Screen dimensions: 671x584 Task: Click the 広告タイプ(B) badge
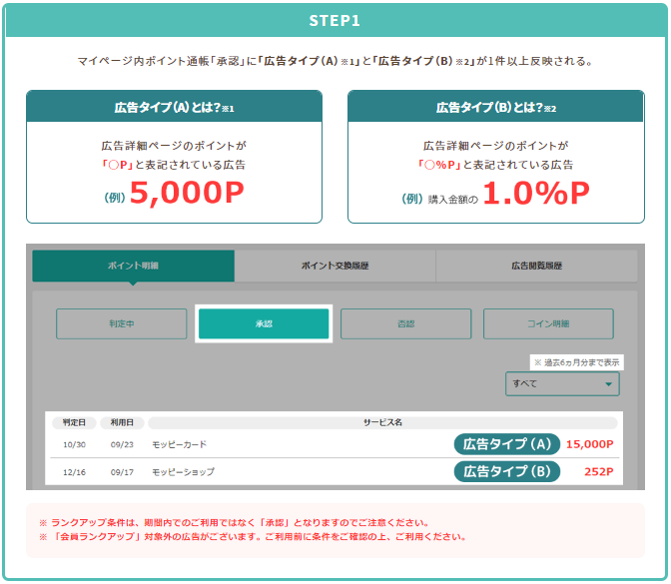[506, 471]
